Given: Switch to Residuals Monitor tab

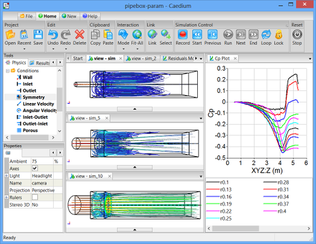Looking at the screenshot, I should coord(178,58).
